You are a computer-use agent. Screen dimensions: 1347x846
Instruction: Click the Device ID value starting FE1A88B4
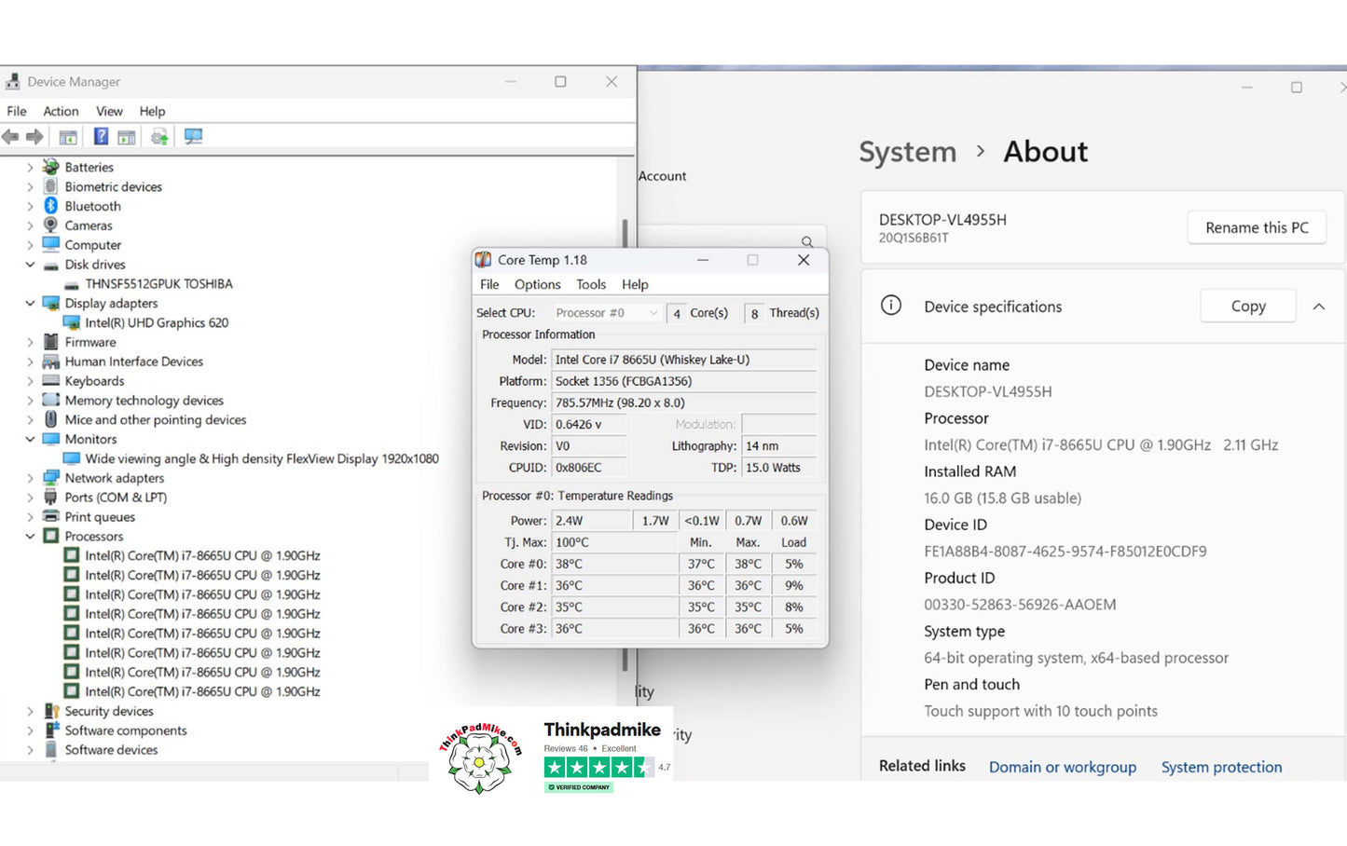click(1065, 552)
